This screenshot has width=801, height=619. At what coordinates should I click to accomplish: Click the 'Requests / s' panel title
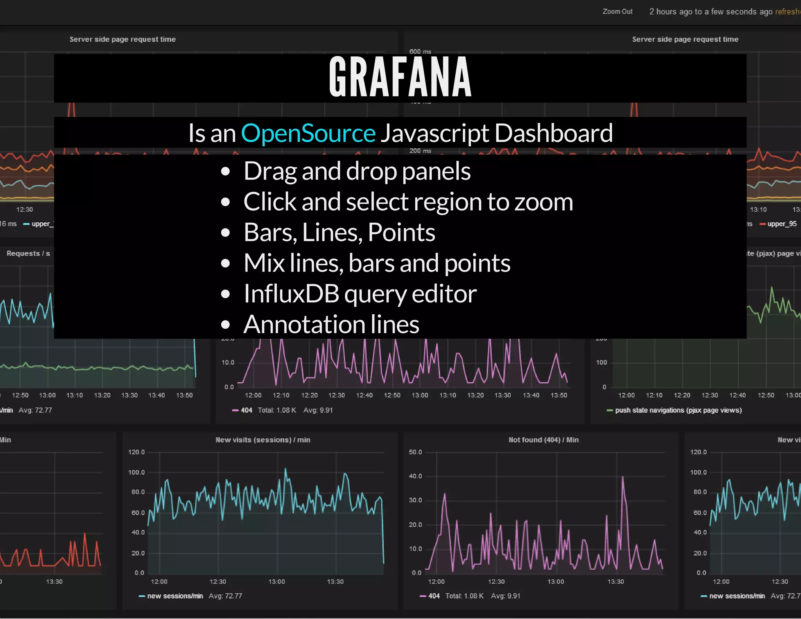click(x=28, y=254)
